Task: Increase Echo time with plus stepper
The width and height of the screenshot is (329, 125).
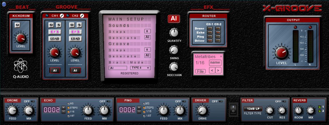Action: [x=64, y=108]
